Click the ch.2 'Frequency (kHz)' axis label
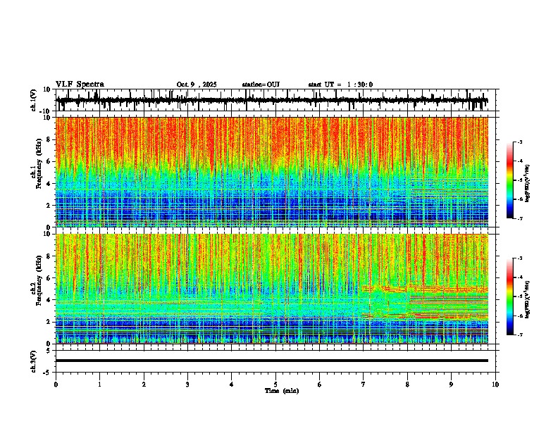558x431 pixels. coord(39,280)
